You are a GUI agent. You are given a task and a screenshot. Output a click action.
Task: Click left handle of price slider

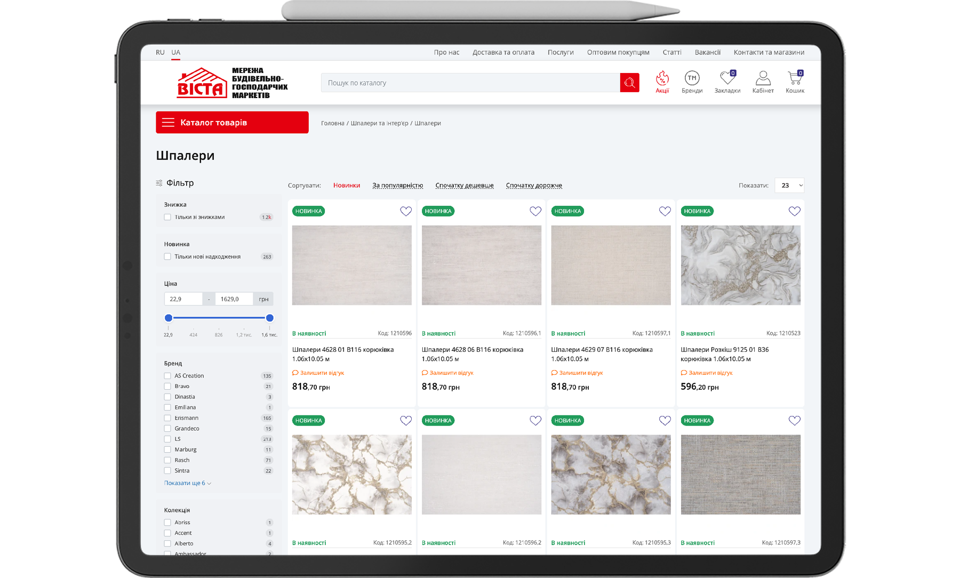[169, 318]
